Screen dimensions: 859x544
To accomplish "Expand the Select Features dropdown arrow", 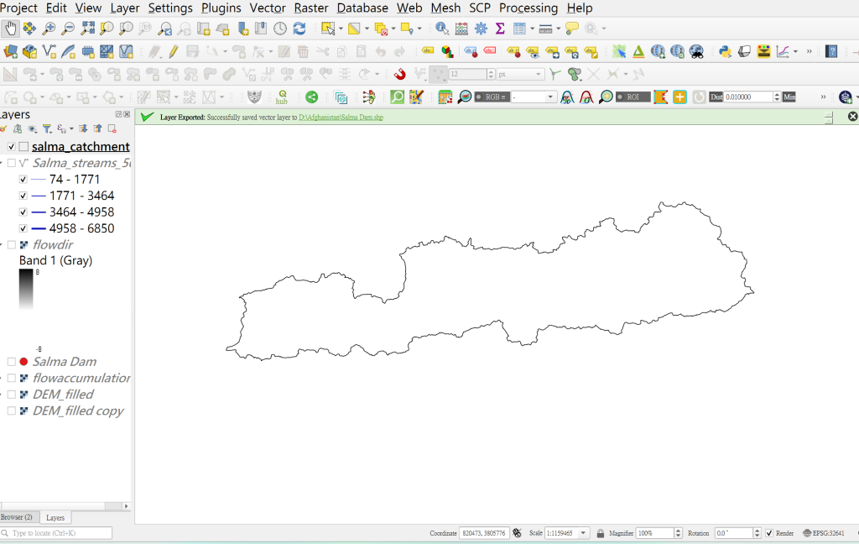I will pos(341,29).
